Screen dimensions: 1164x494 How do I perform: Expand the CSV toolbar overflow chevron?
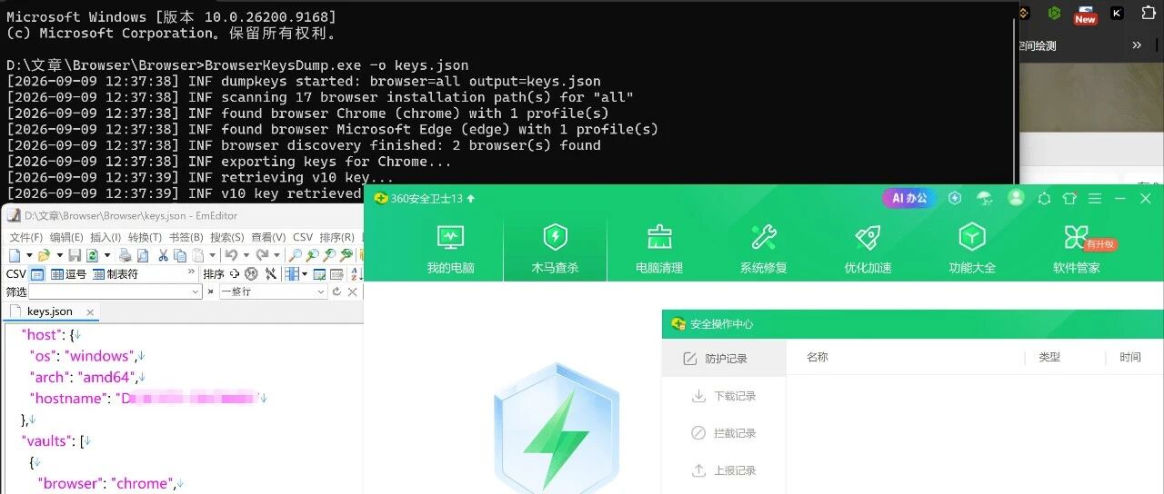click(191, 272)
